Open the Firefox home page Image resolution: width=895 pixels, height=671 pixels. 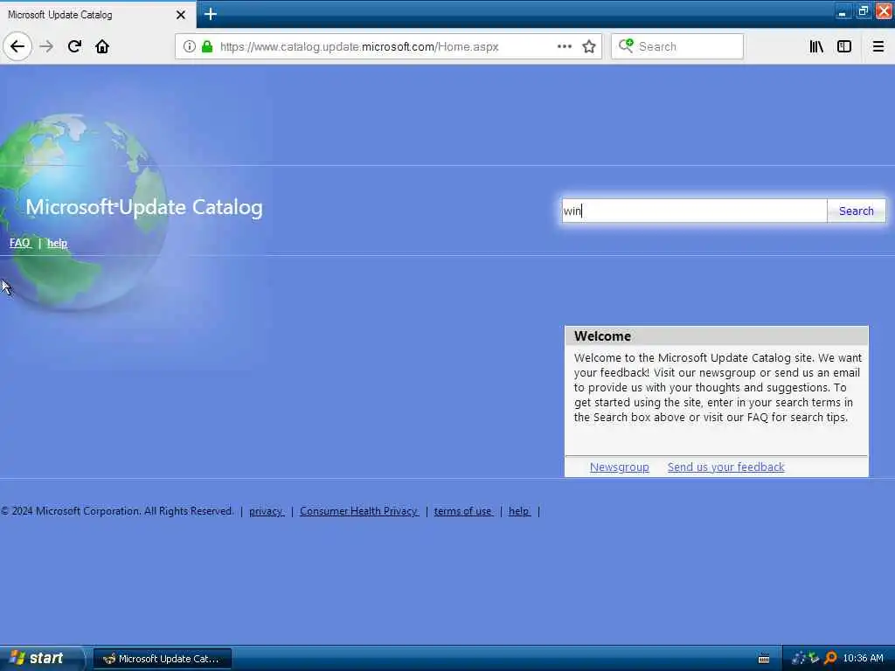click(102, 46)
